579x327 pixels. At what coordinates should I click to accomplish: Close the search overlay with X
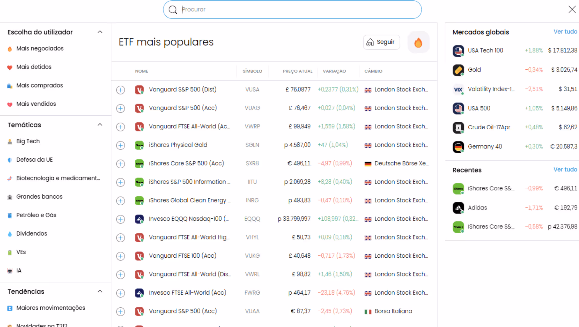tap(572, 9)
